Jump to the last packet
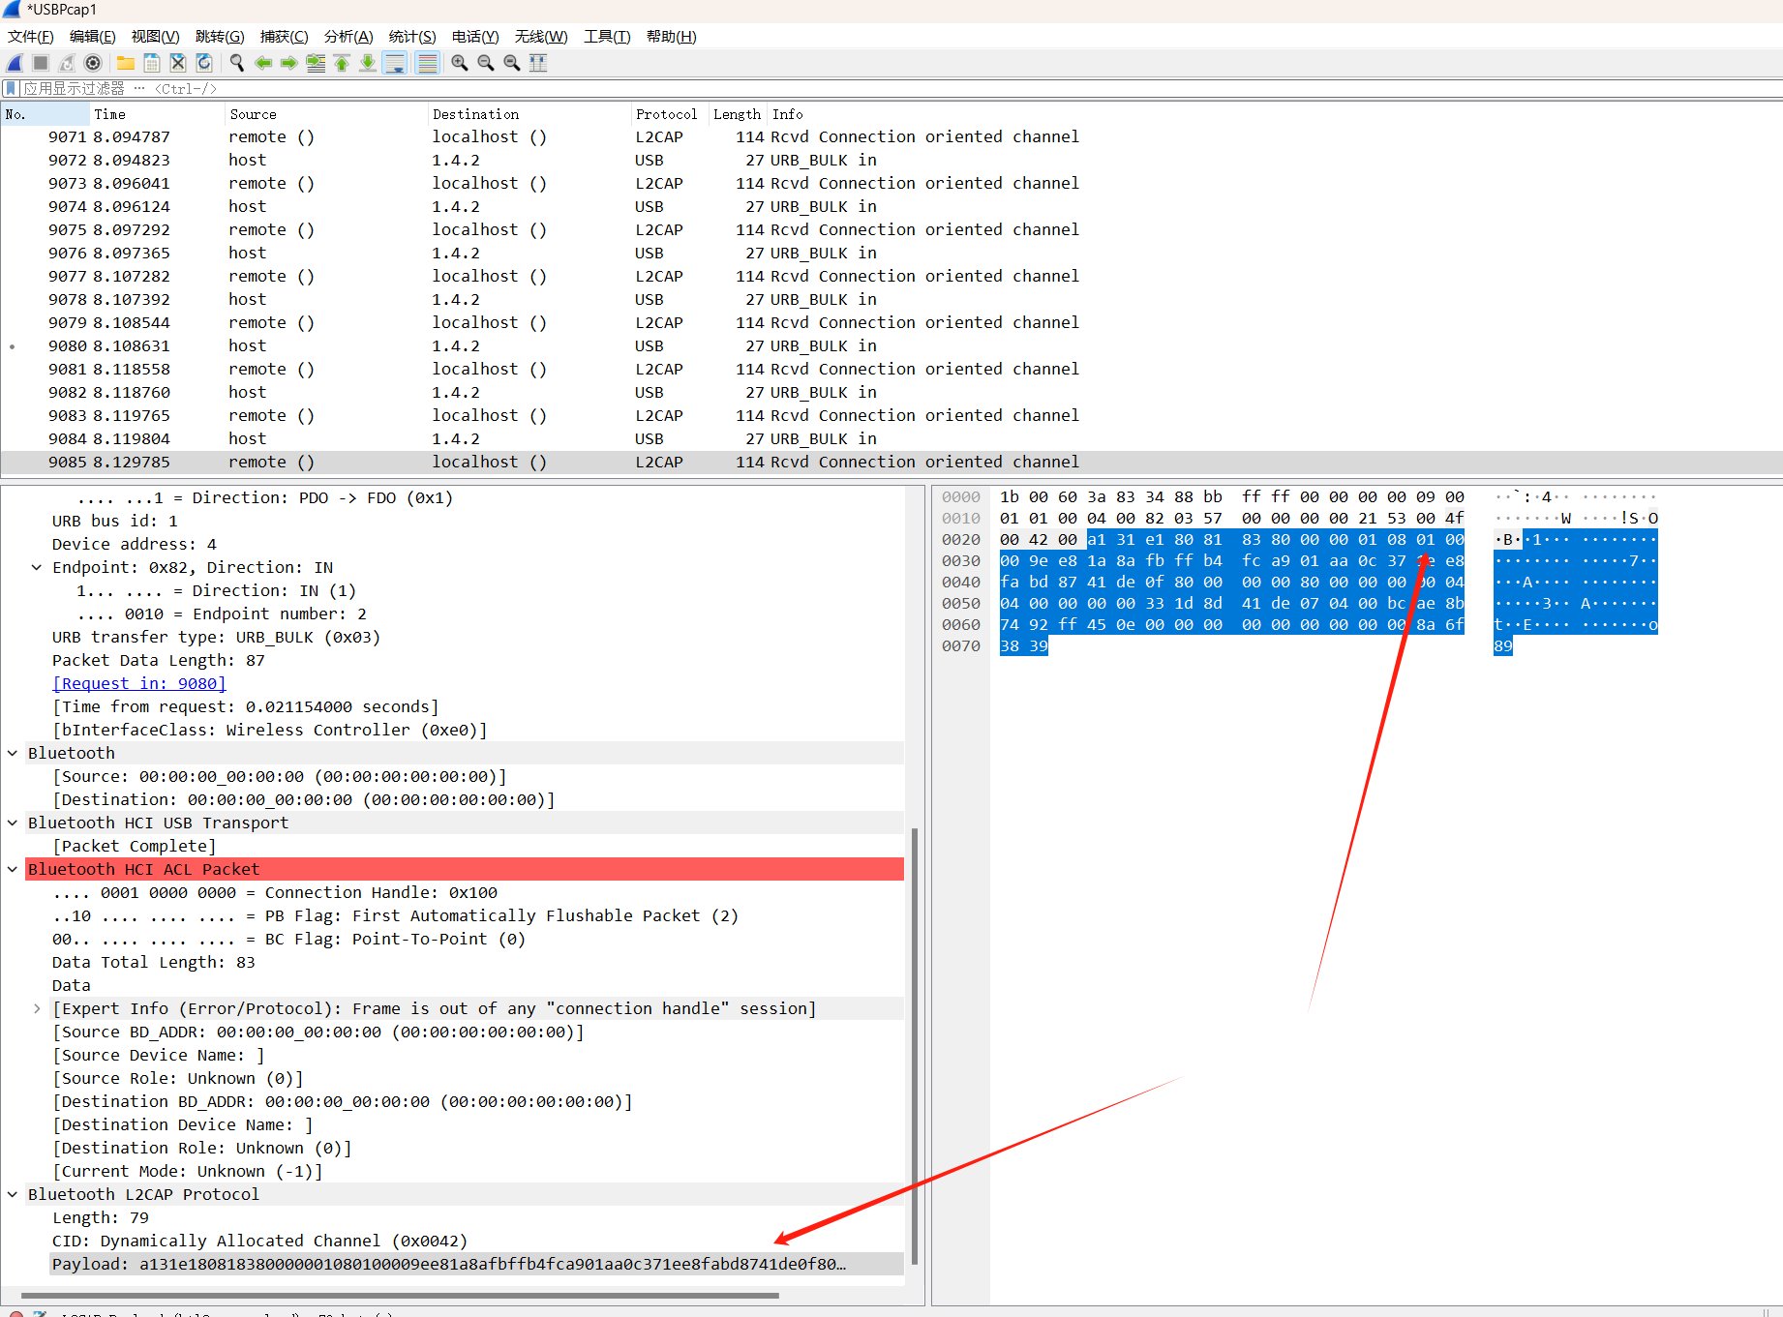The width and height of the screenshot is (1783, 1317). pos(368,63)
